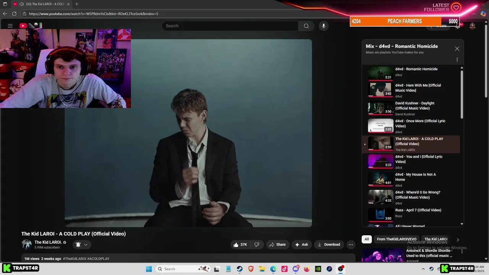Go back with the browser arrow
This screenshot has height=275, width=489.
pyautogui.click(x=5, y=14)
